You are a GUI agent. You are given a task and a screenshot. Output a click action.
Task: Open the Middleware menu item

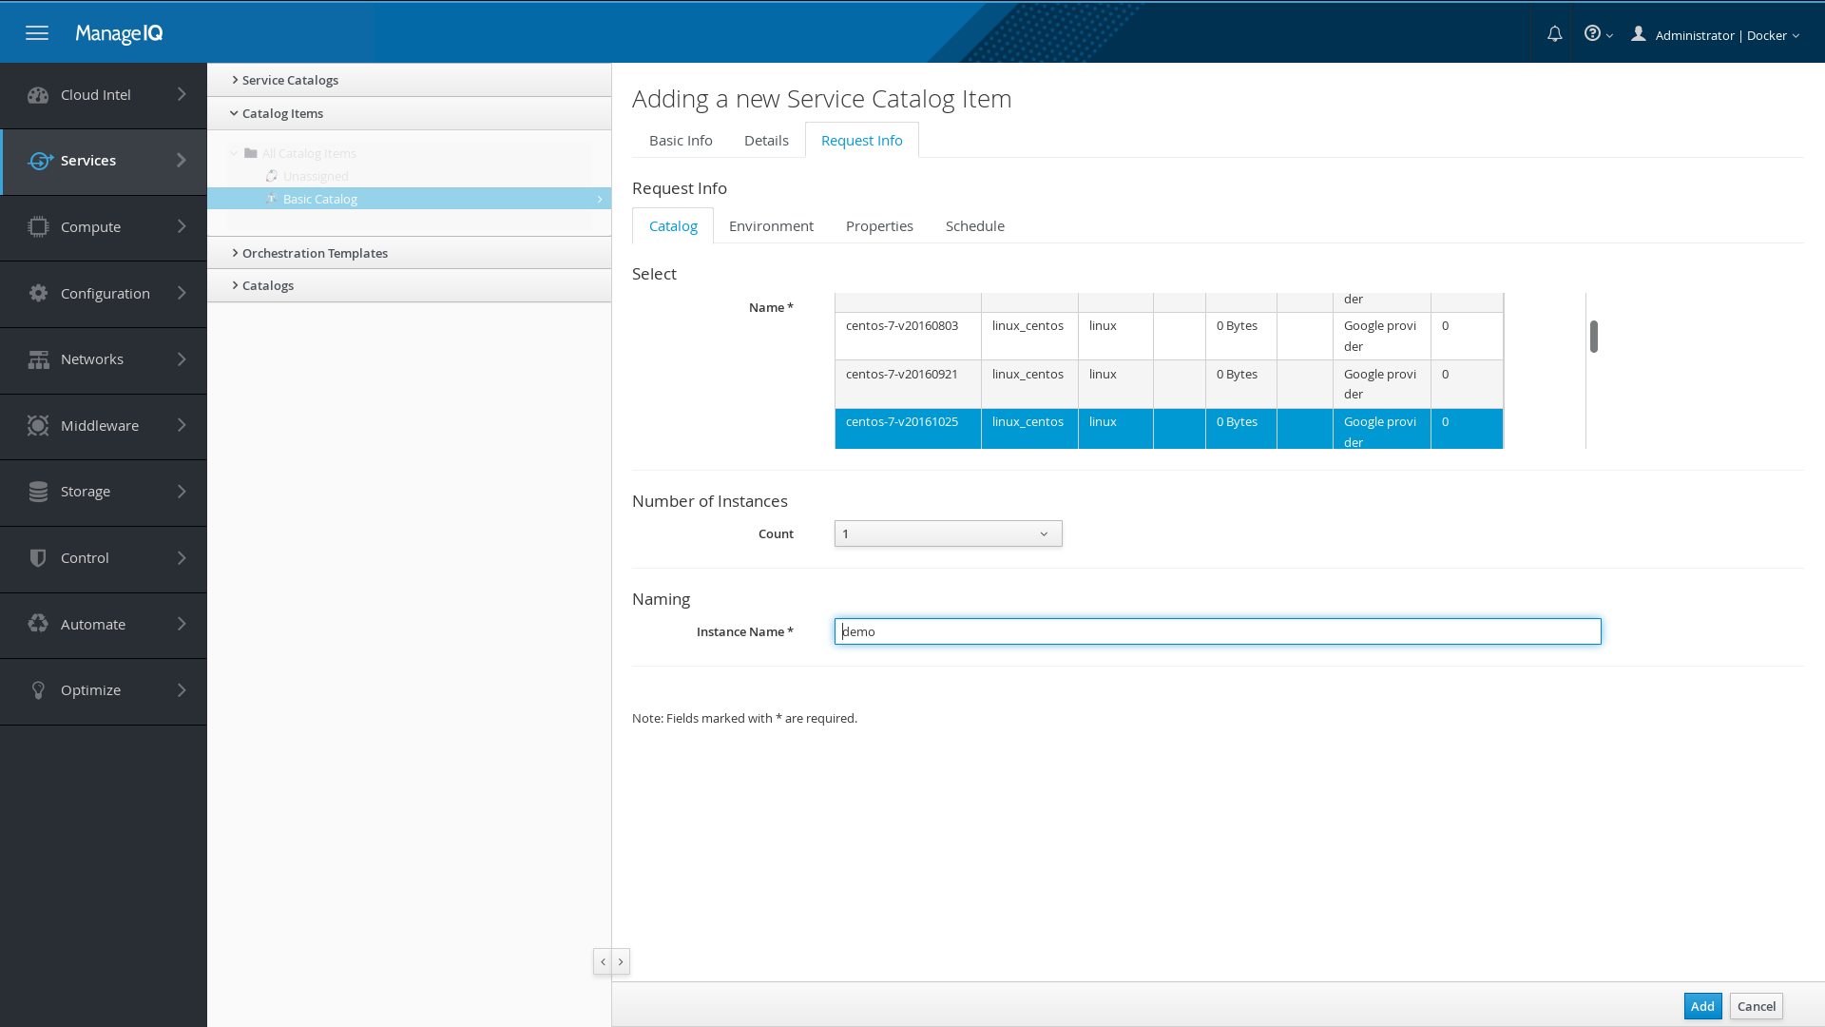104,425
